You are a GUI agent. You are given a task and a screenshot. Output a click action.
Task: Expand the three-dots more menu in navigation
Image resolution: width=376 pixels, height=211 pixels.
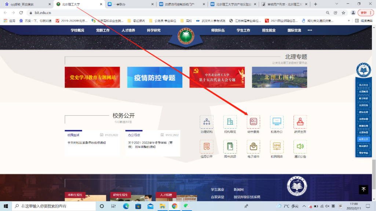tap(310, 30)
